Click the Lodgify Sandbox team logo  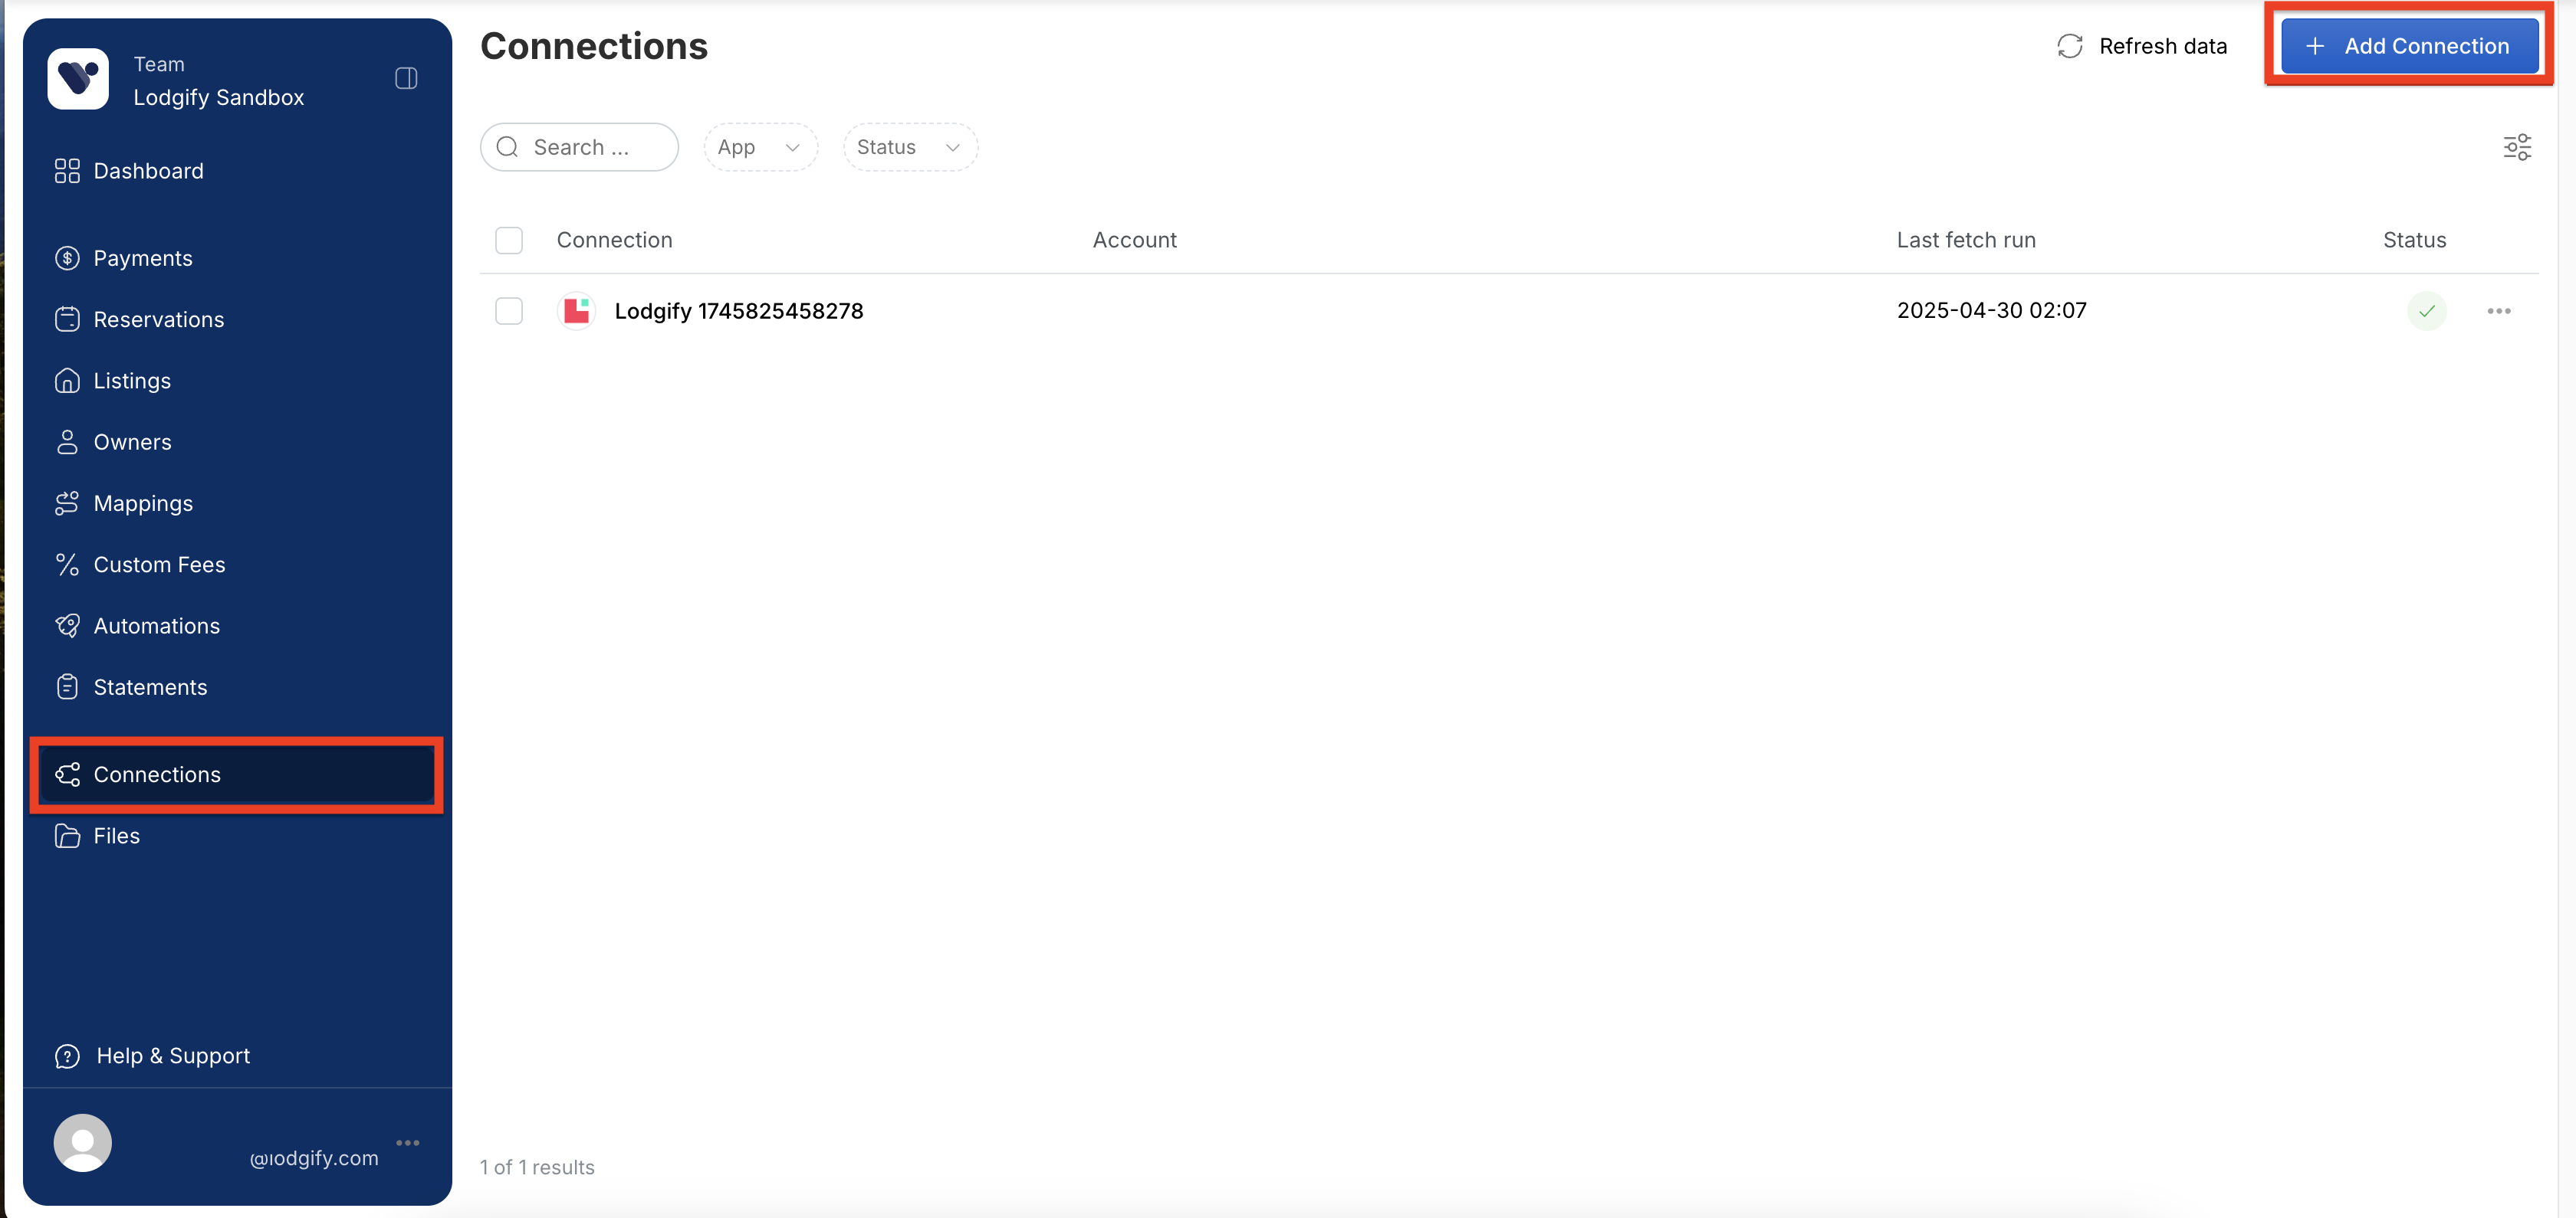pos(78,79)
